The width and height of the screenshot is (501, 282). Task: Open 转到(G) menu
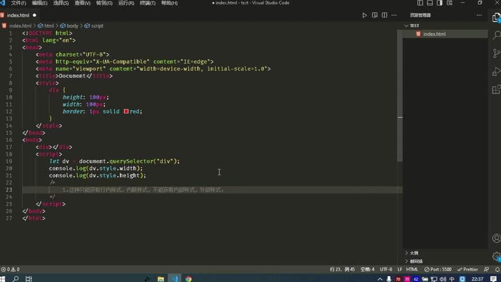point(104,3)
